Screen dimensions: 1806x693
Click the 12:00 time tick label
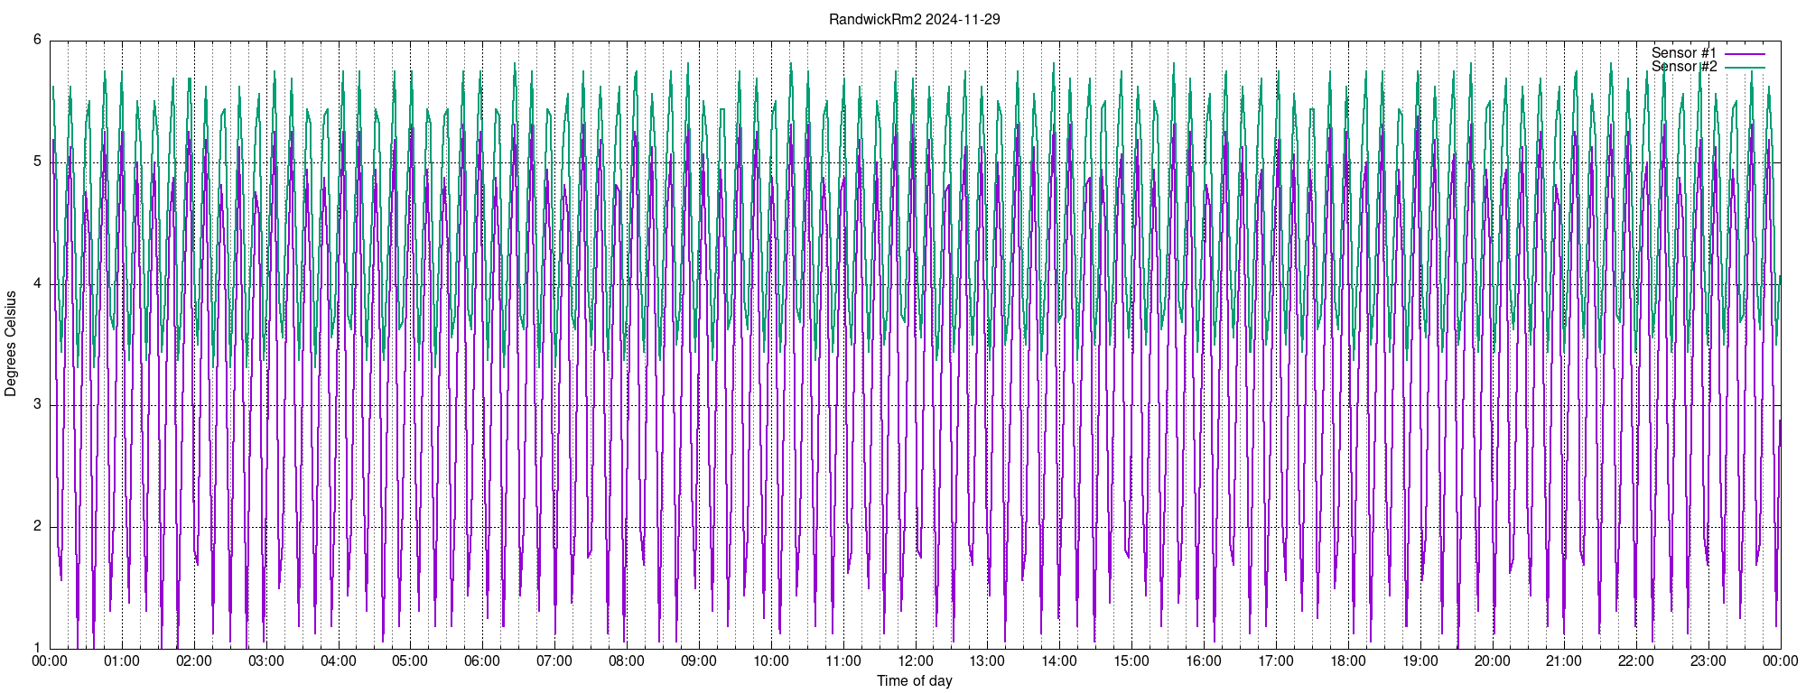click(916, 661)
